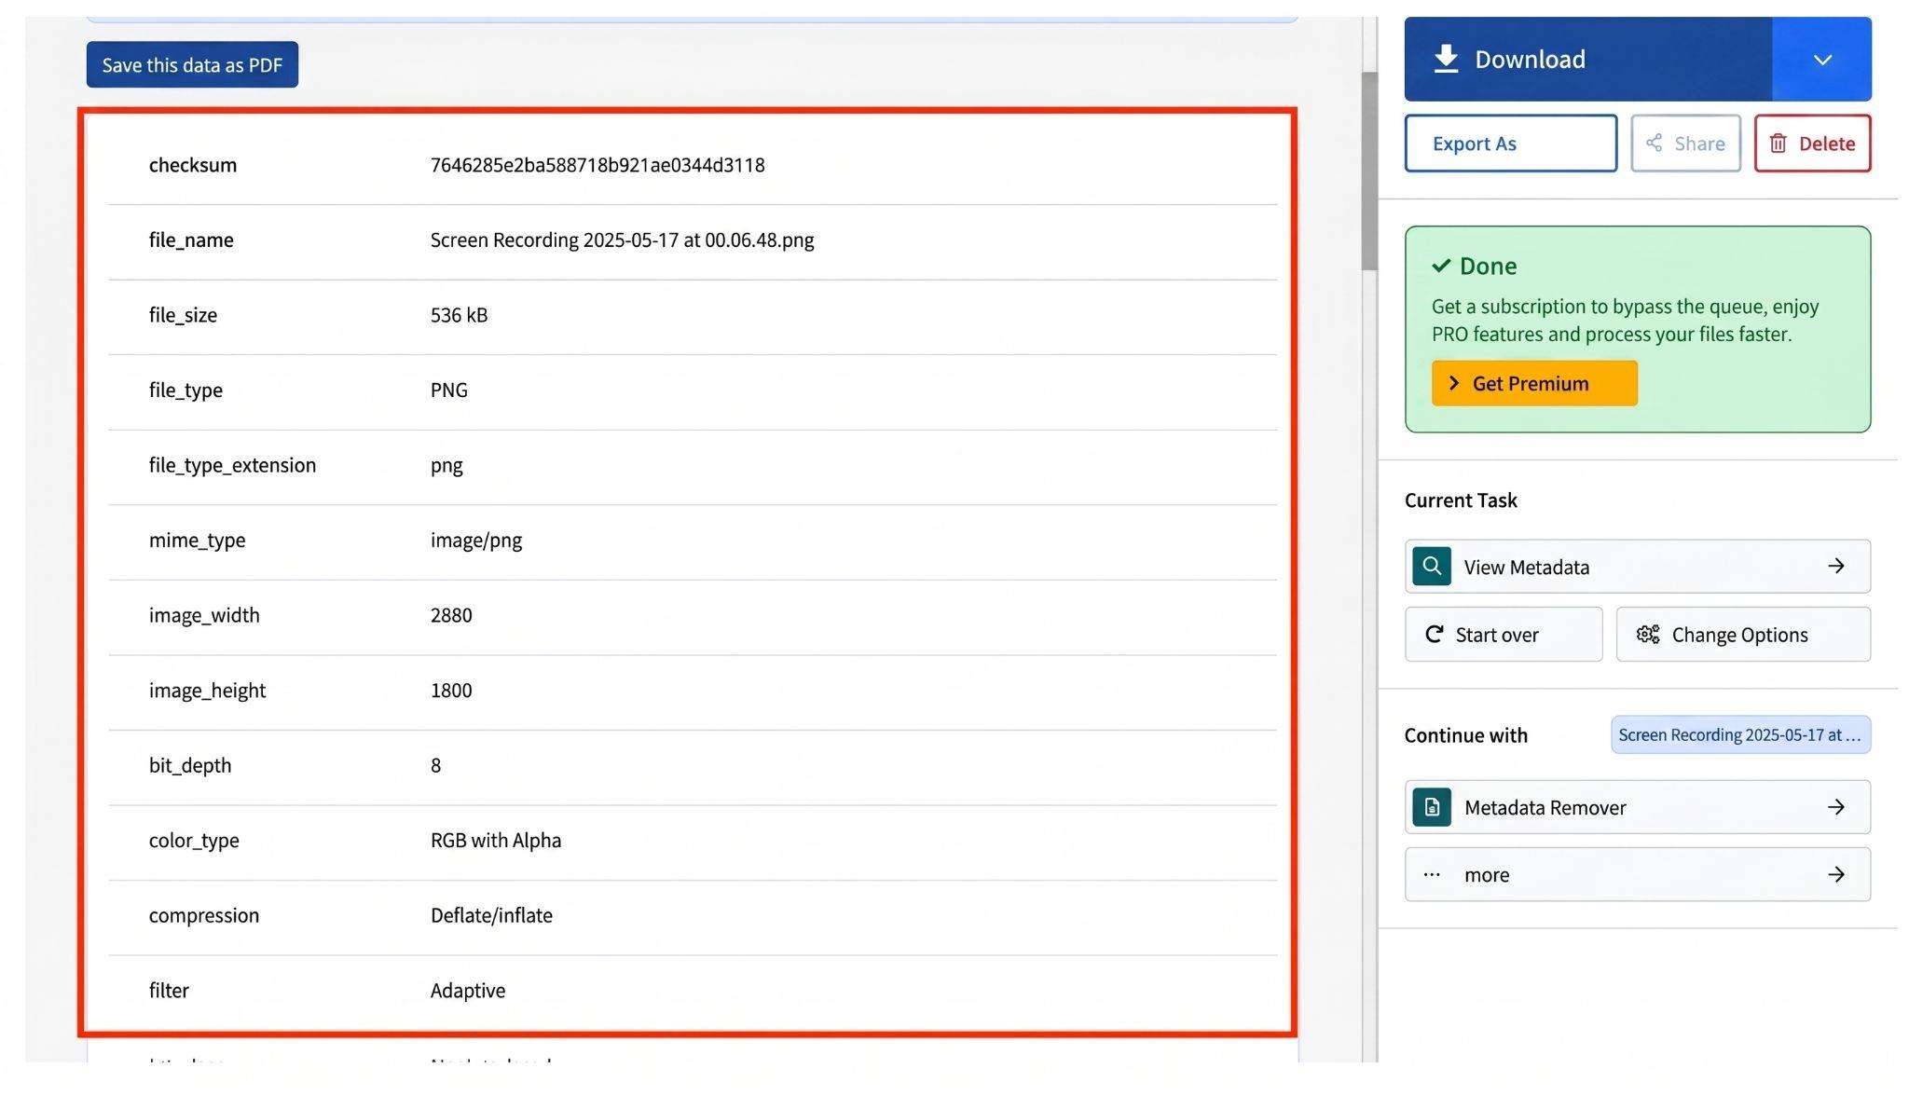The width and height of the screenshot is (1909, 1096).
Task: Click the share icon
Action: point(1654,143)
